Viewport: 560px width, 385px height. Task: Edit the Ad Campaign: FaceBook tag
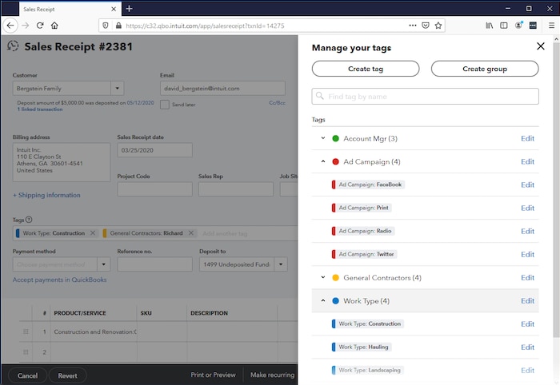tap(527, 185)
